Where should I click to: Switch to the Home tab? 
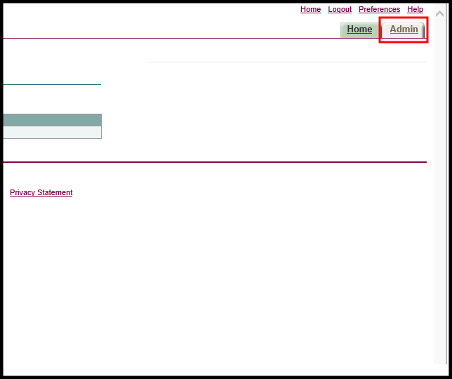(359, 29)
